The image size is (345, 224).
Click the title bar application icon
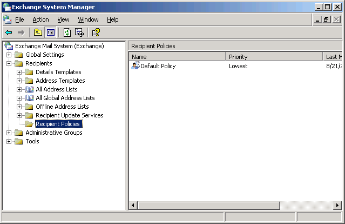point(6,7)
